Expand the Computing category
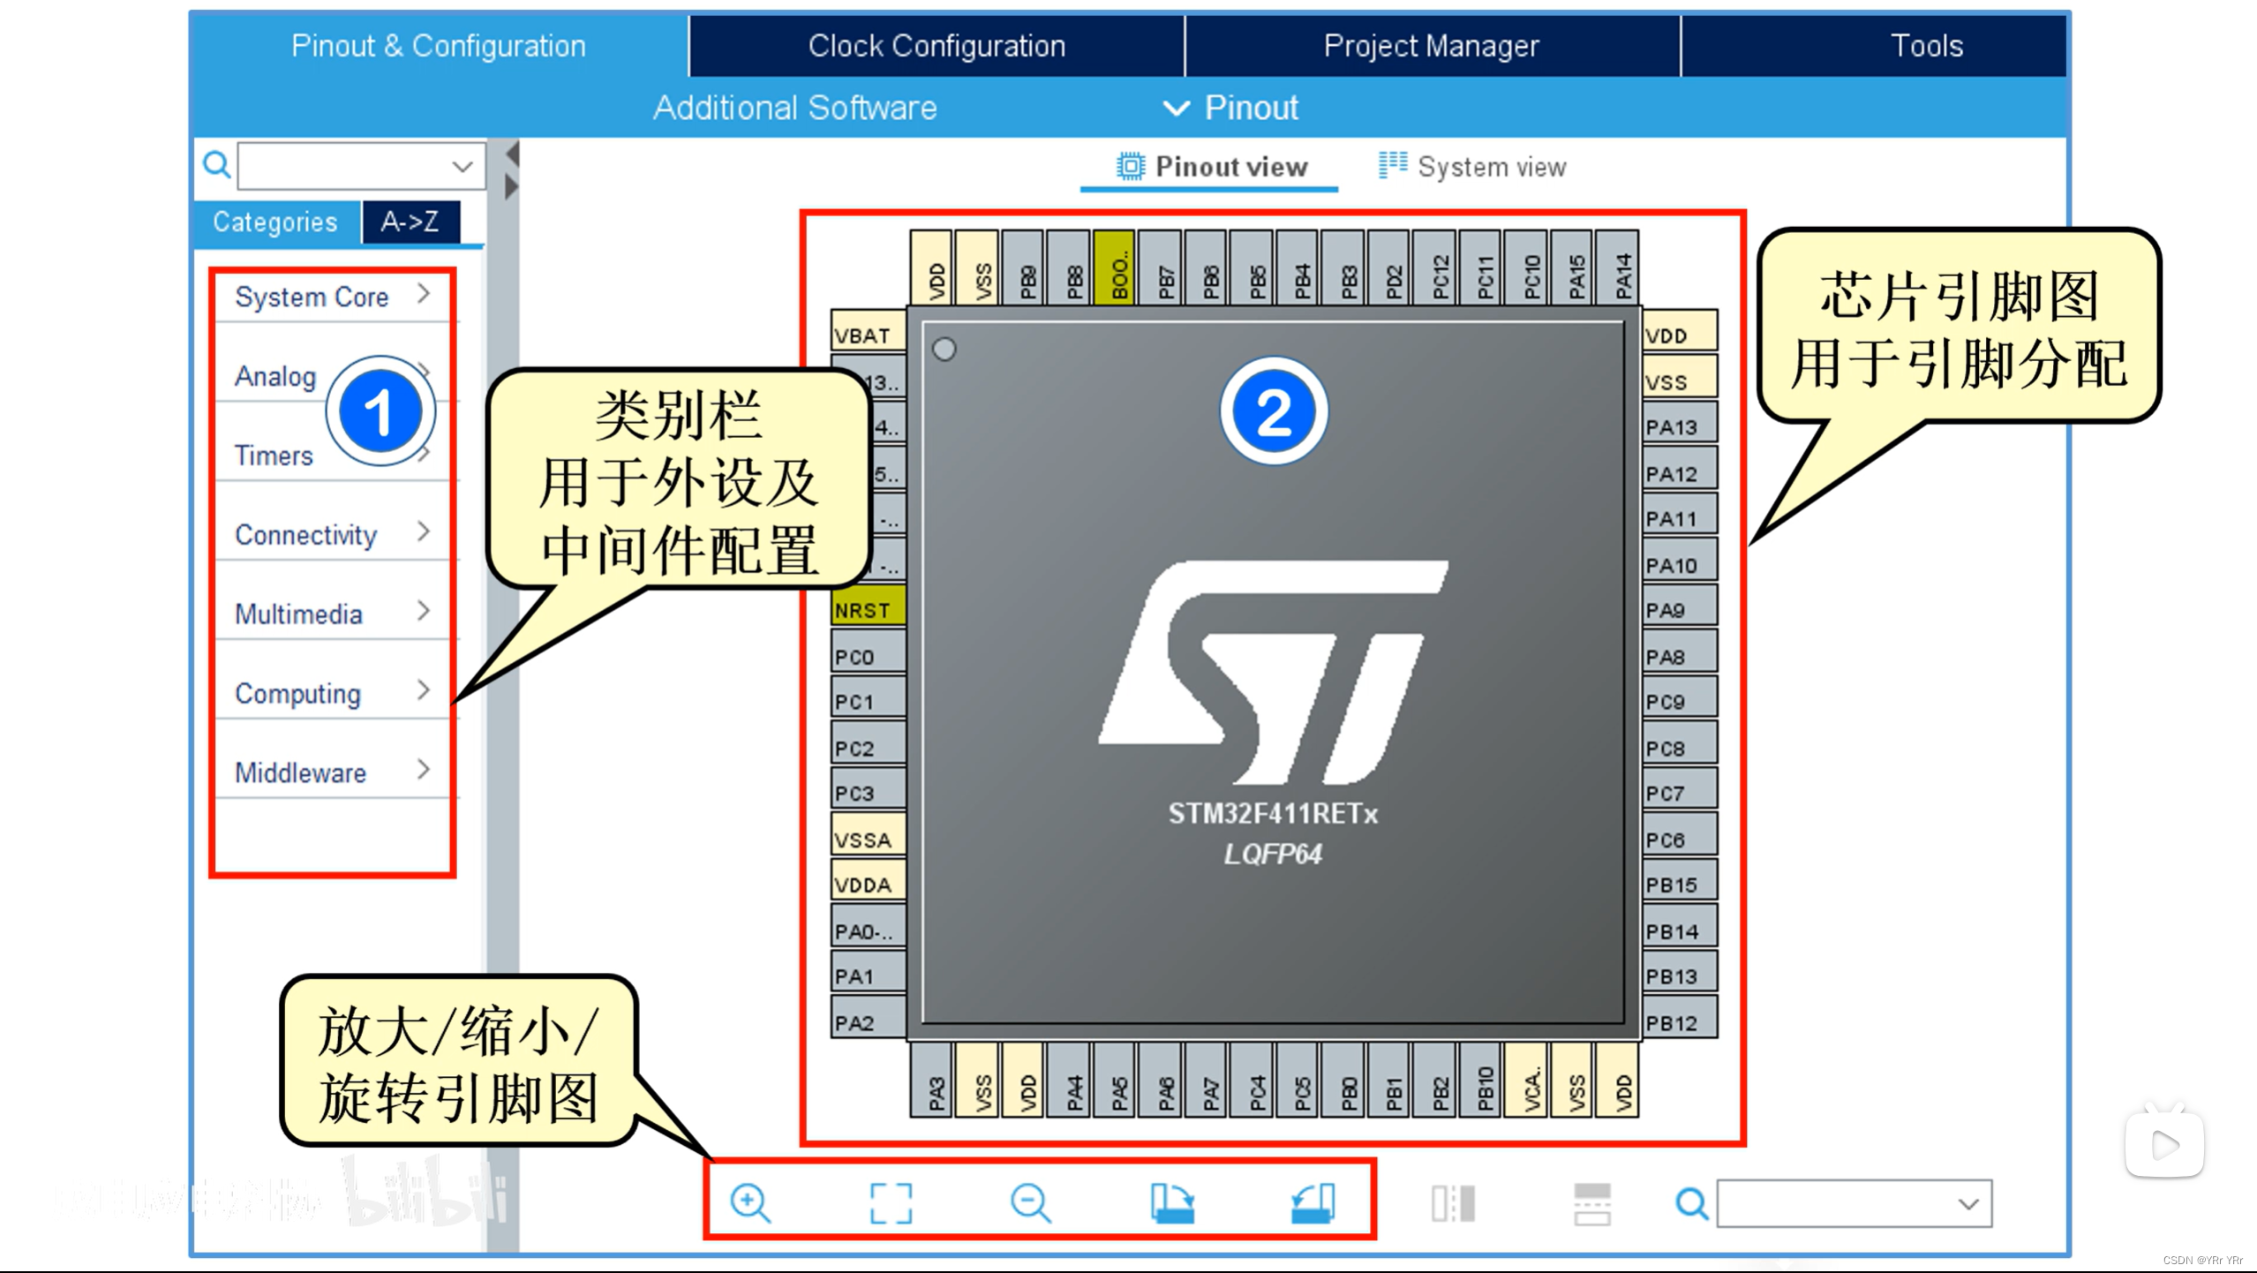Viewport: 2257px width, 1273px height. 333,693
